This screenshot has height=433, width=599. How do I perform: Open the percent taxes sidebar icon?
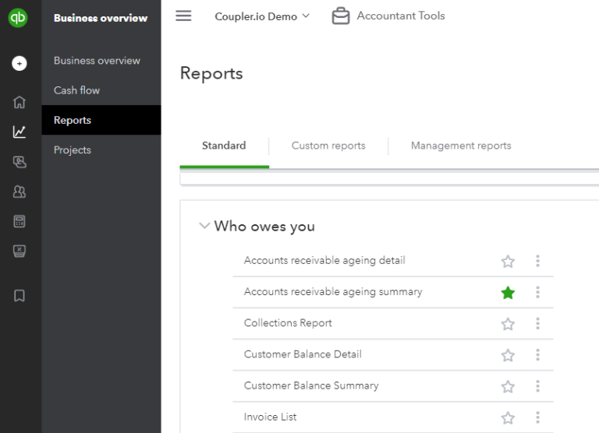coord(19,251)
